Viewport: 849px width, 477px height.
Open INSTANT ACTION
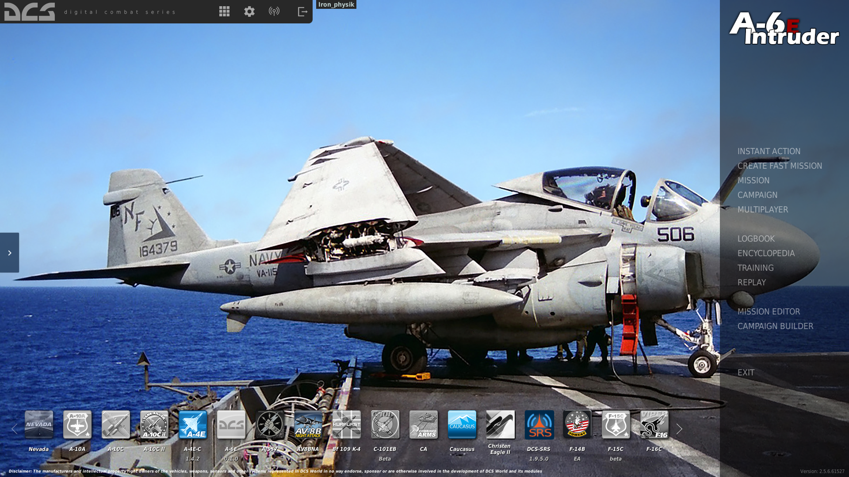769,151
